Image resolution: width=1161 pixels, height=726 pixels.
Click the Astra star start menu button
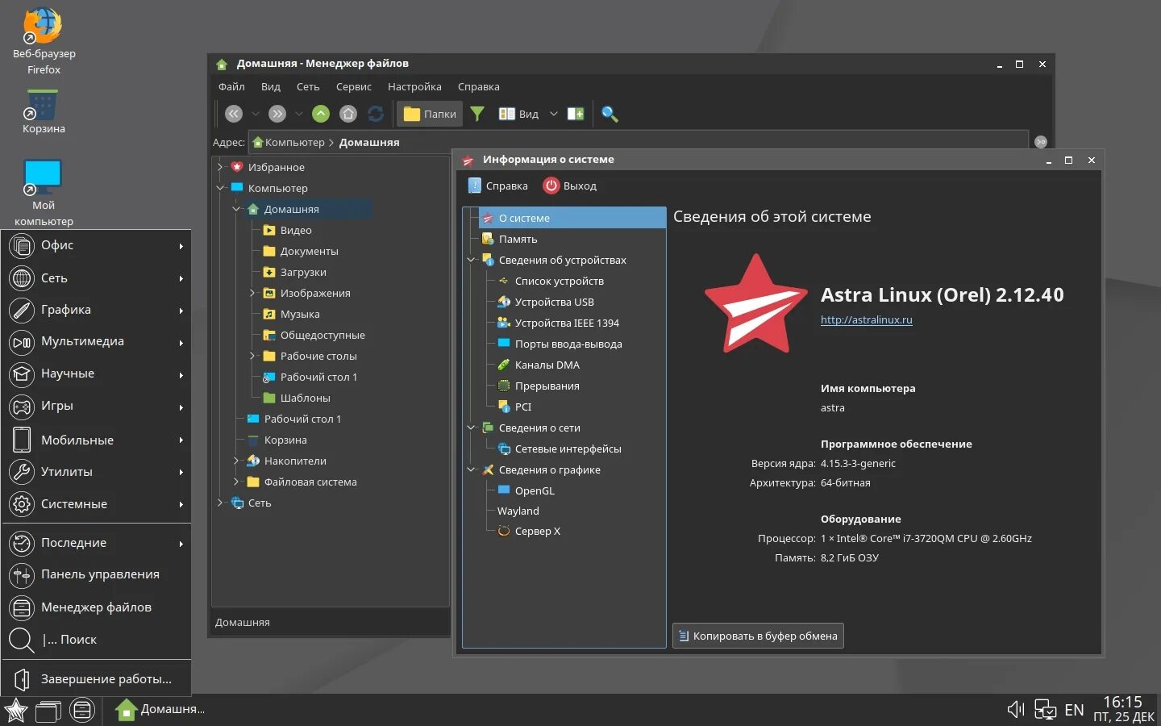pos(15,711)
